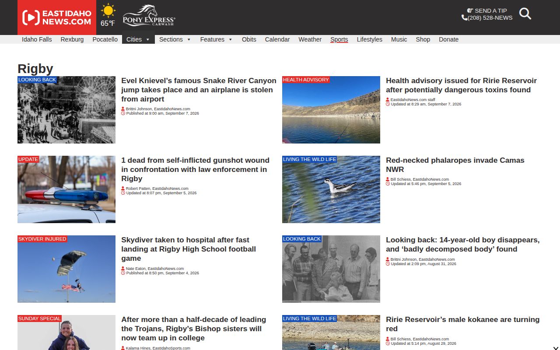The height and width of the screenshot is (350, 560).
Task: Expand the Features dropdown menu
Action: coord(216,39)
